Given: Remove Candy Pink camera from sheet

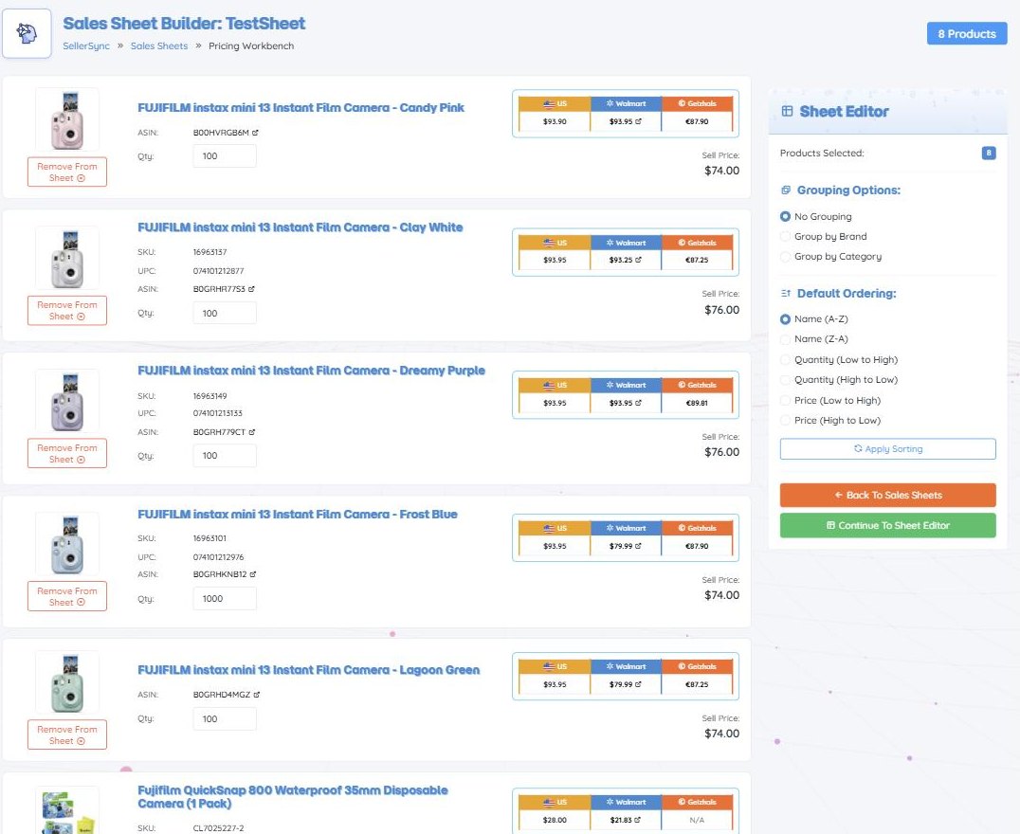Looking at the screenshot, I should pos(67,172).
